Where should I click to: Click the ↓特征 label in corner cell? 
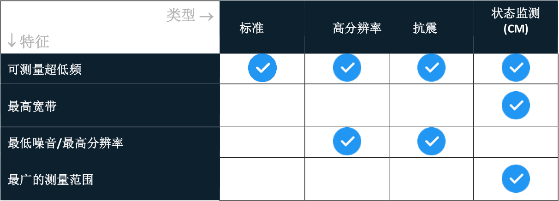click(29, 42)
